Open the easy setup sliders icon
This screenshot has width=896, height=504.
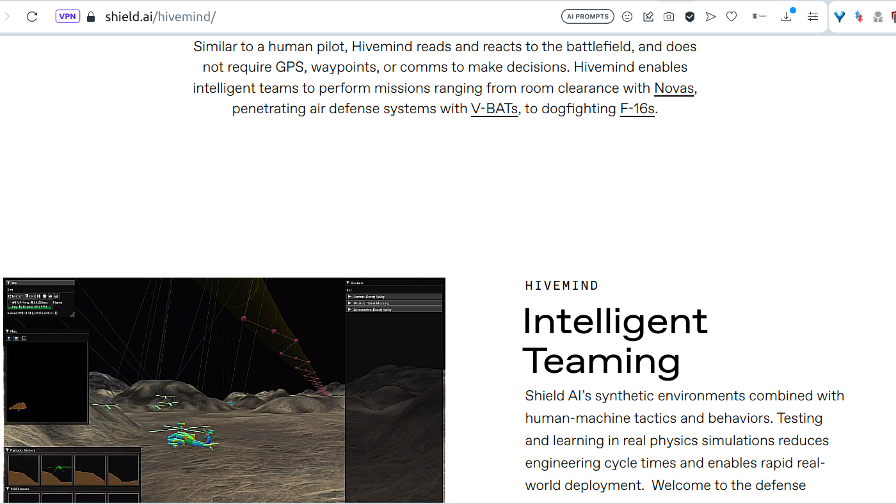813,17
